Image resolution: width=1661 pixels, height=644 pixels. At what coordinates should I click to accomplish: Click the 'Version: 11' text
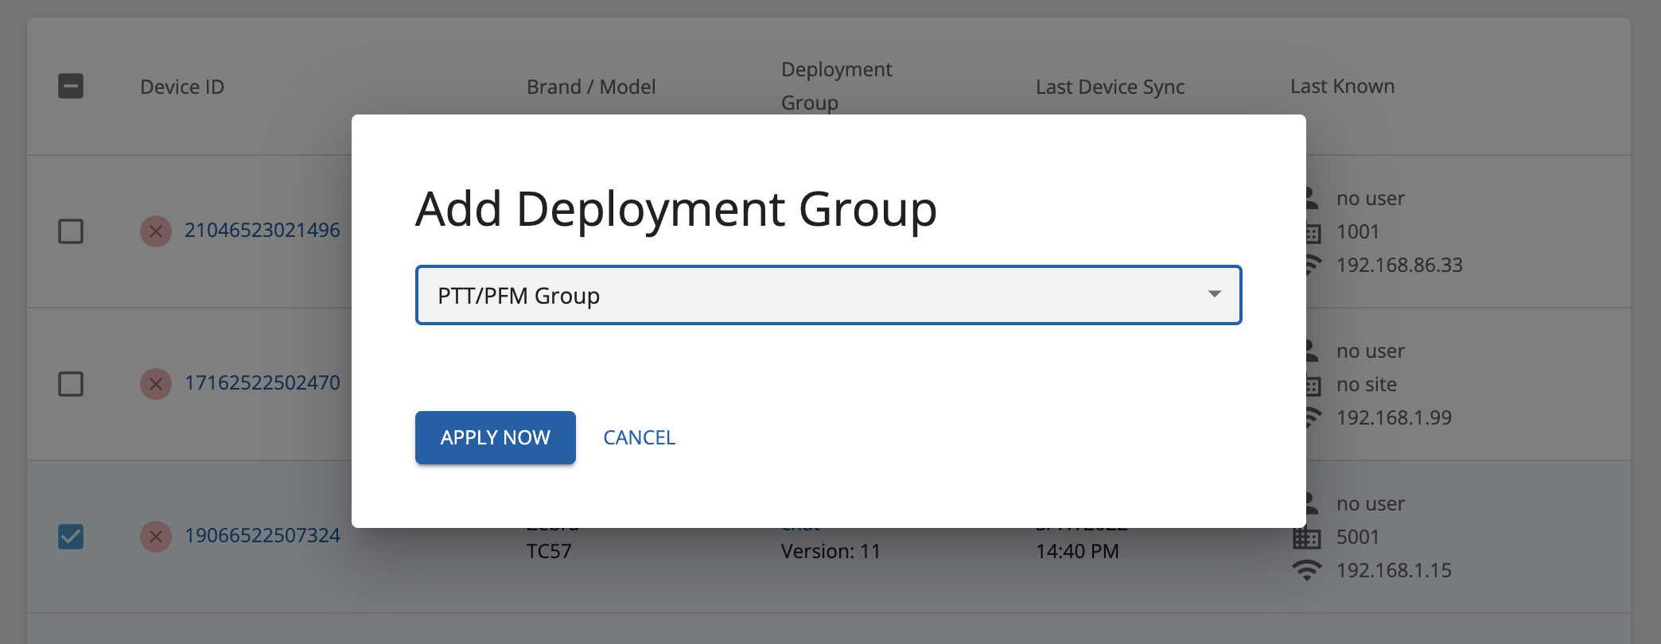point(830,551)
